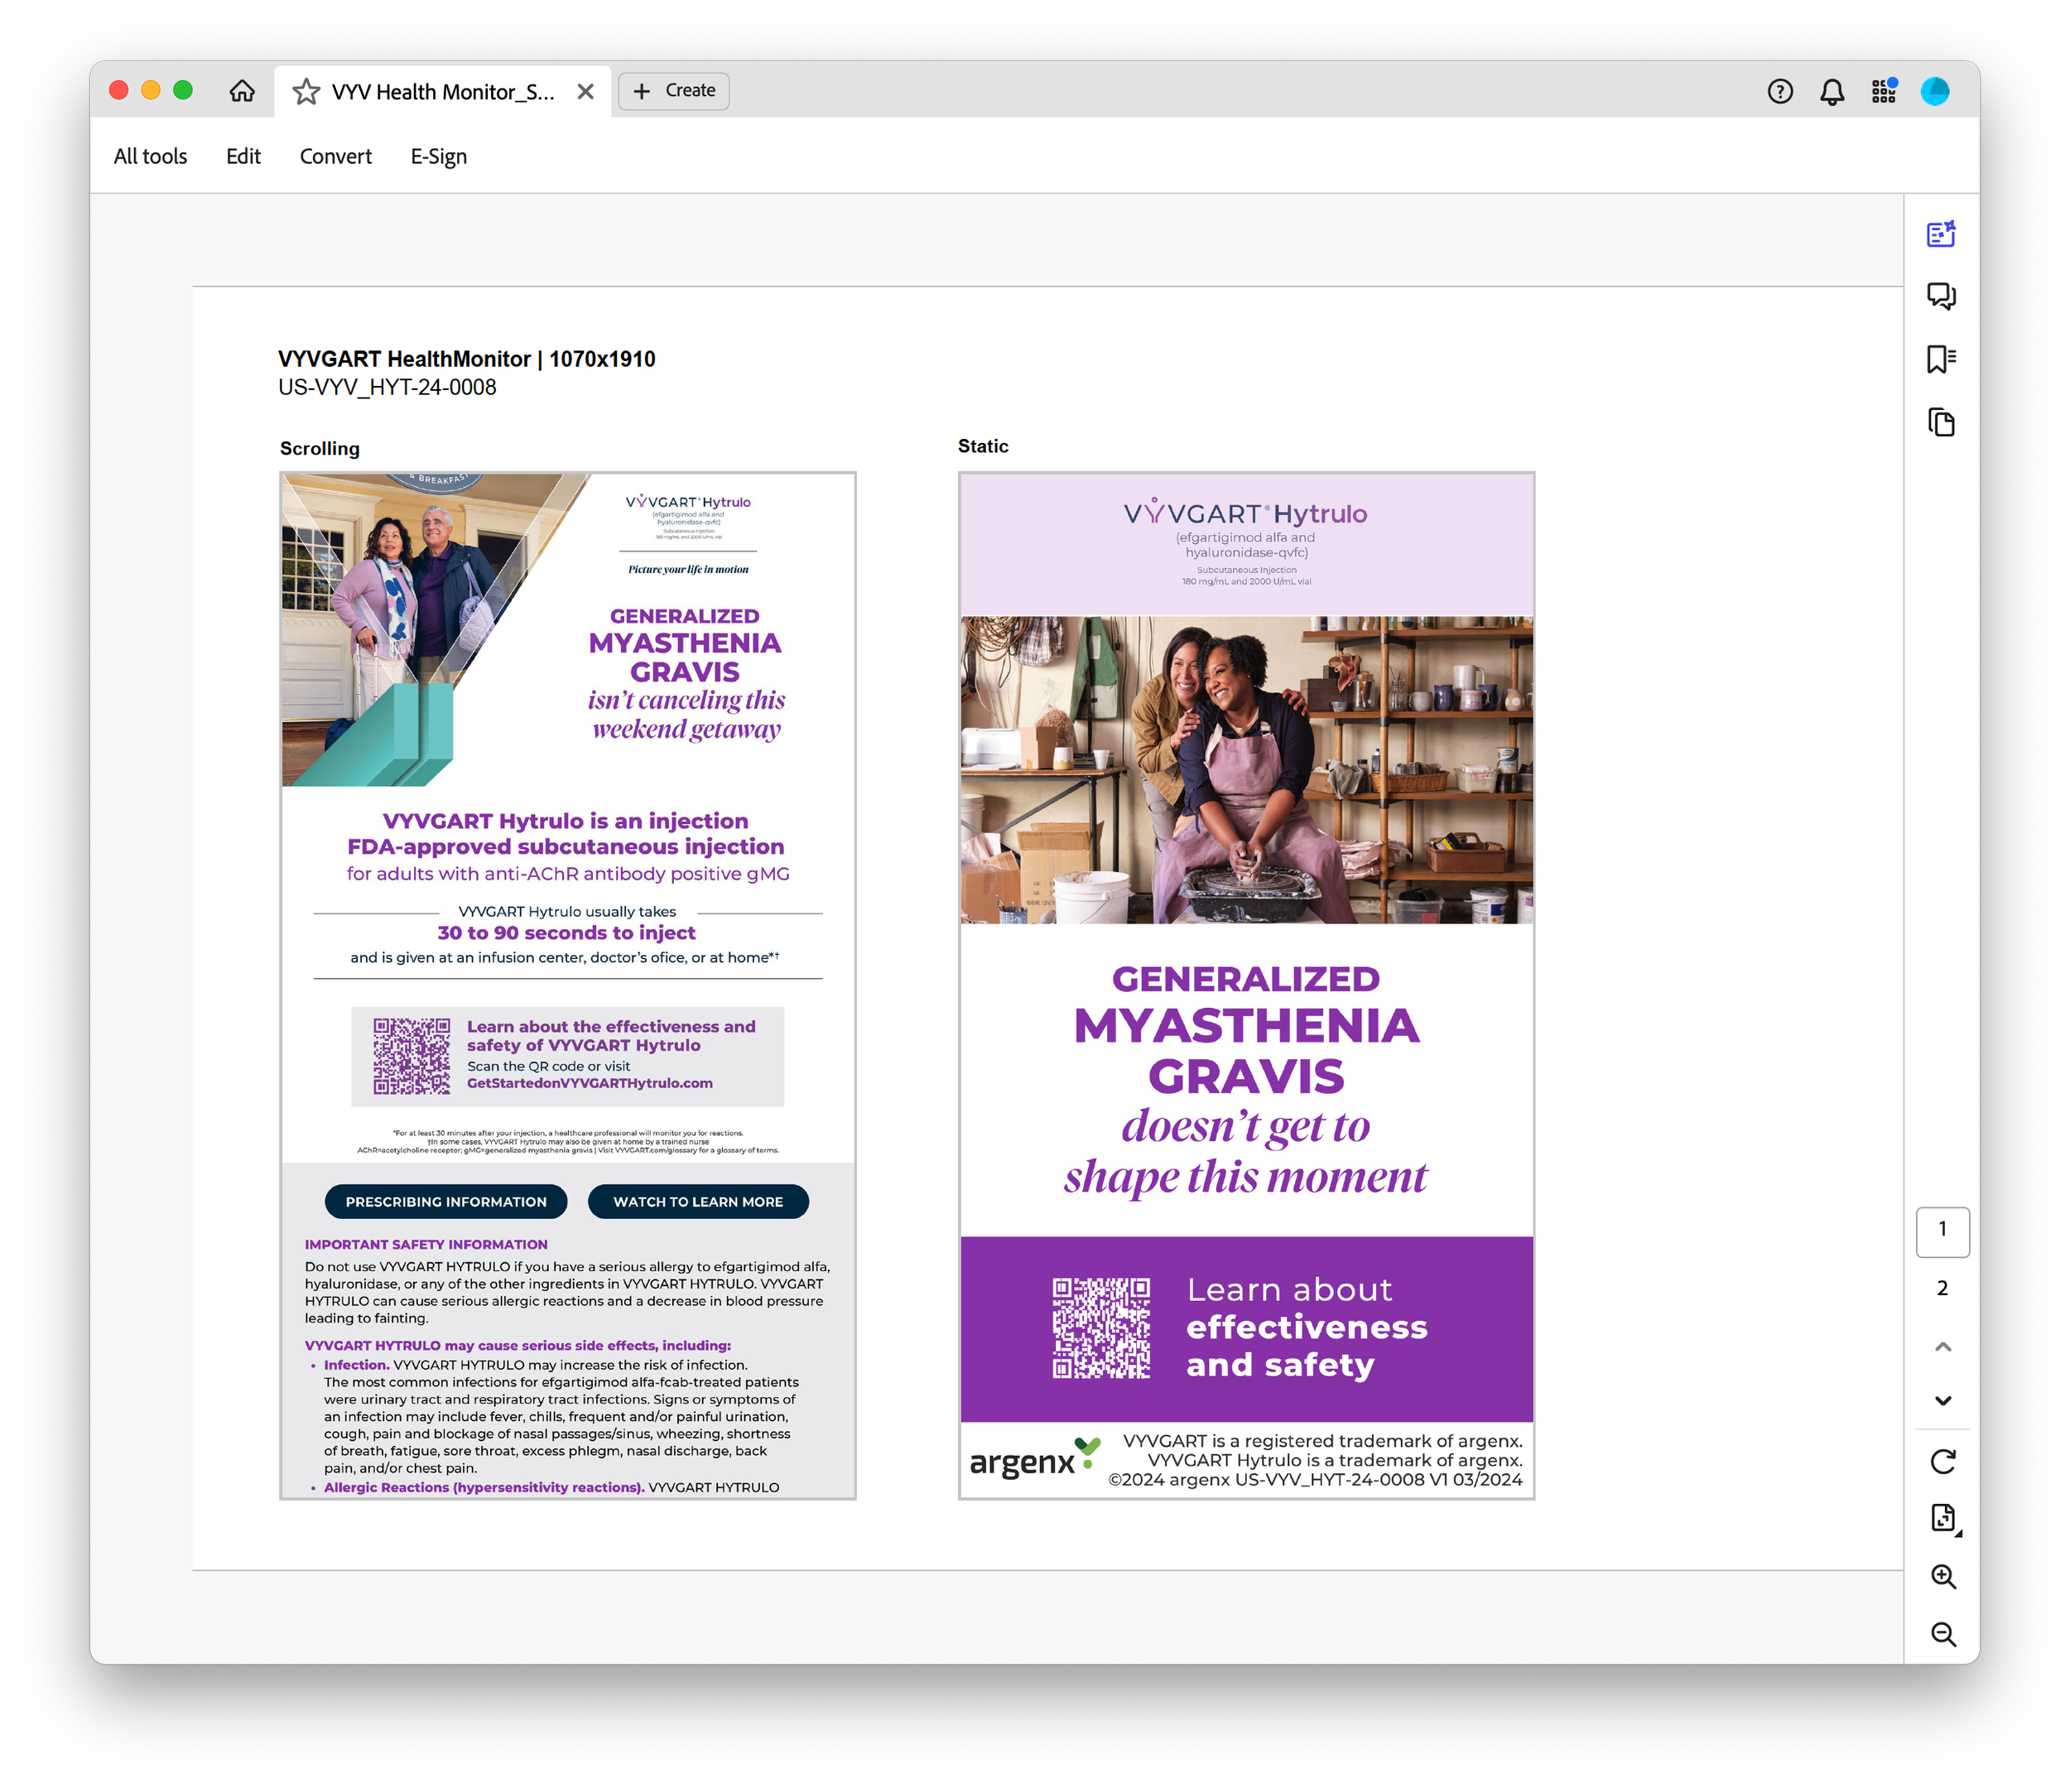Image resolution: width=2070 pixels, height=1783 pixels.
Task: Open page display options icon
Action: 1942,1518
